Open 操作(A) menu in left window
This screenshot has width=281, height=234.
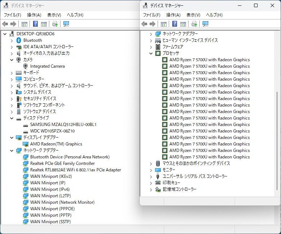pos(34,15)
